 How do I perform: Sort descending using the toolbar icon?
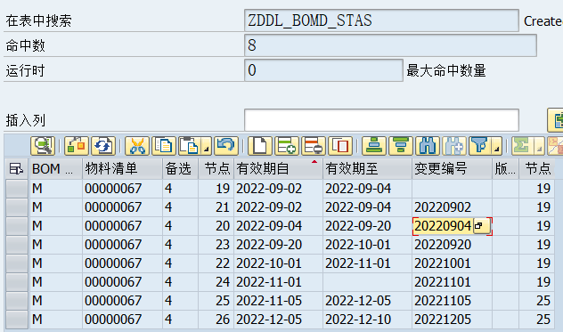(x=401, y=146)
